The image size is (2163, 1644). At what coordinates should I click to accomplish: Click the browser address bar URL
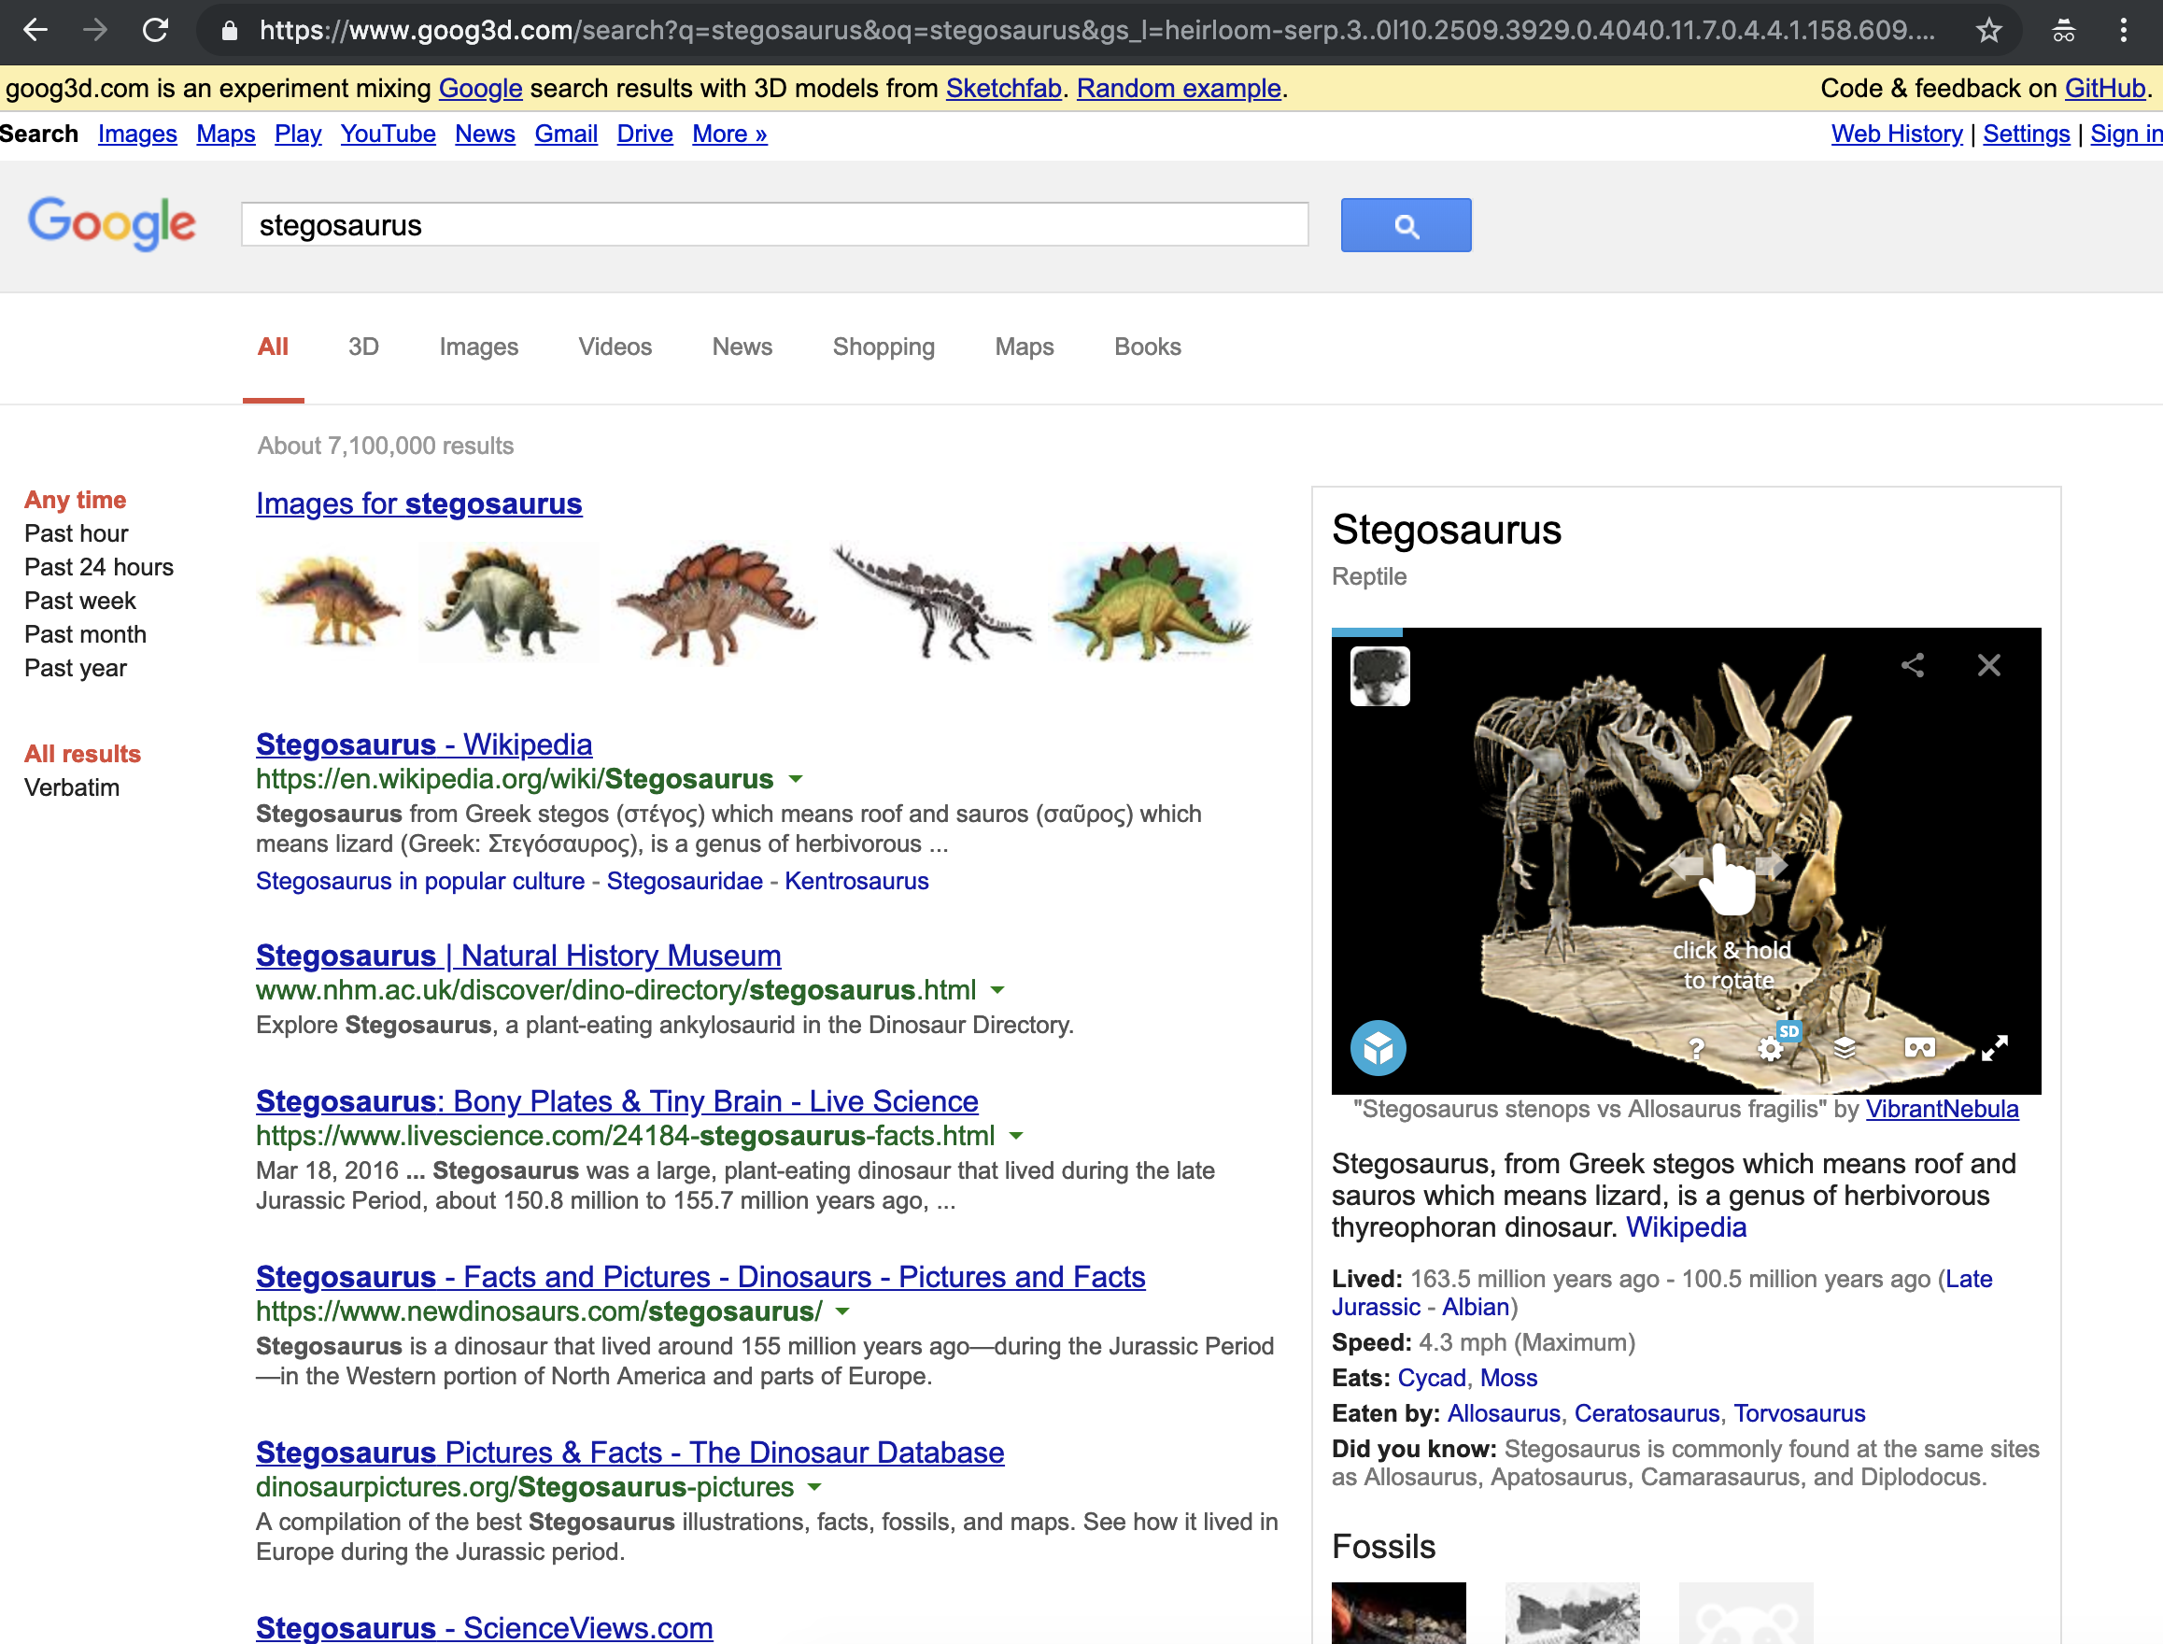point(1096,30)
